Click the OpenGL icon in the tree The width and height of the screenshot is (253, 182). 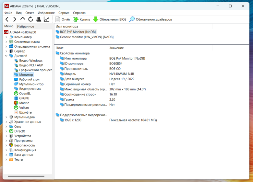16,93
